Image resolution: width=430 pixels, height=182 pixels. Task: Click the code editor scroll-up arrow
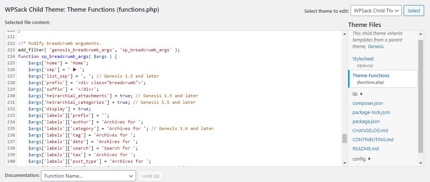coord(344,33)
